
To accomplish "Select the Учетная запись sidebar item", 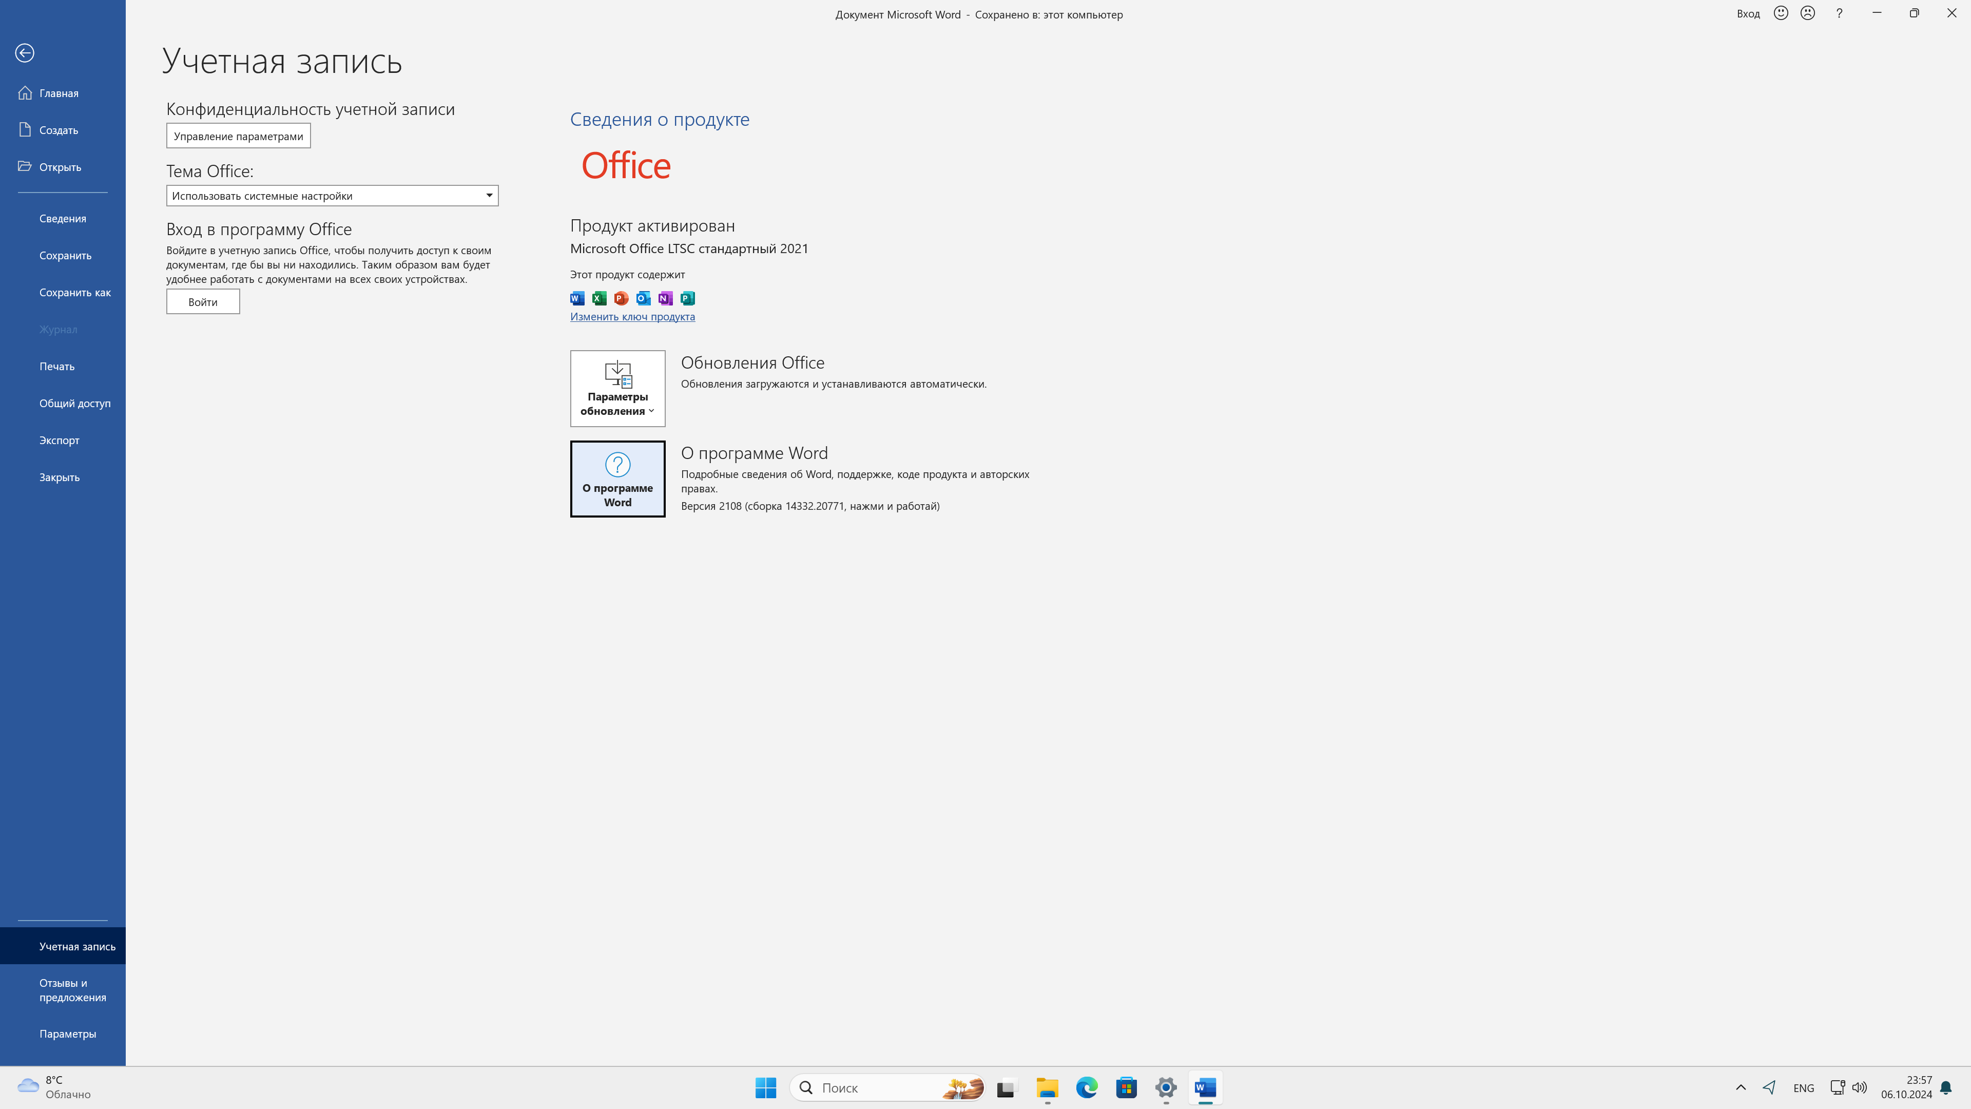I will (63, 947).
